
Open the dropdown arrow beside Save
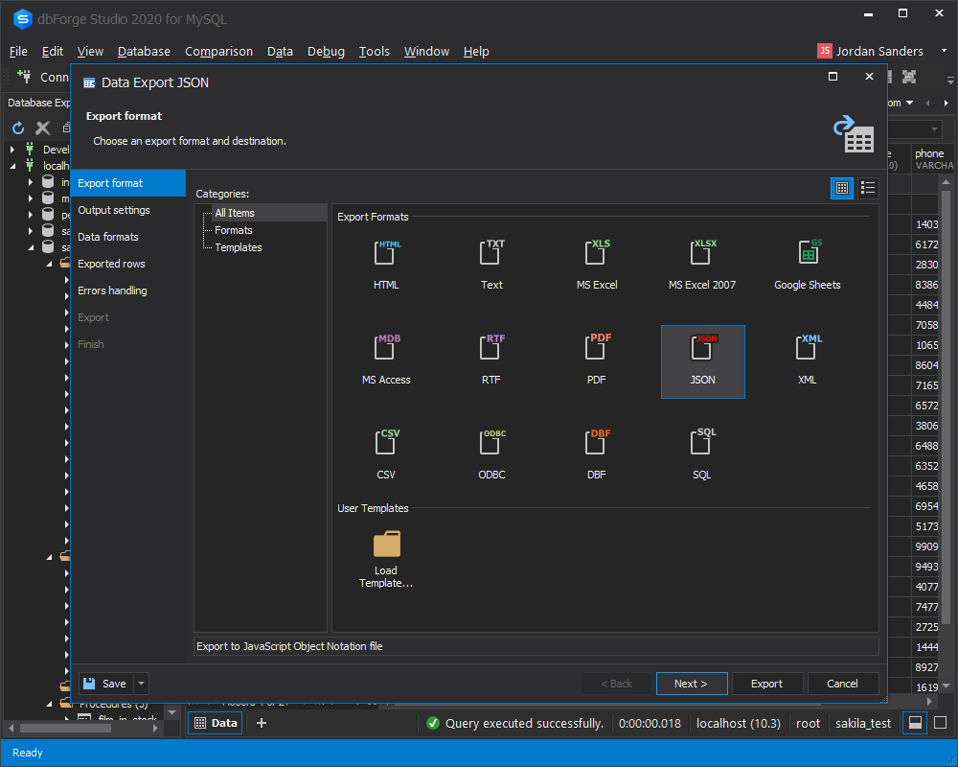click(x=141, y=684)
